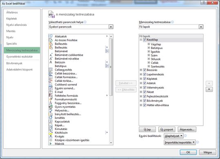The width and height of the screenshot is (220, 159).
Task: Click the Az összes frissítése refresh icon
Action: (51, 40)
